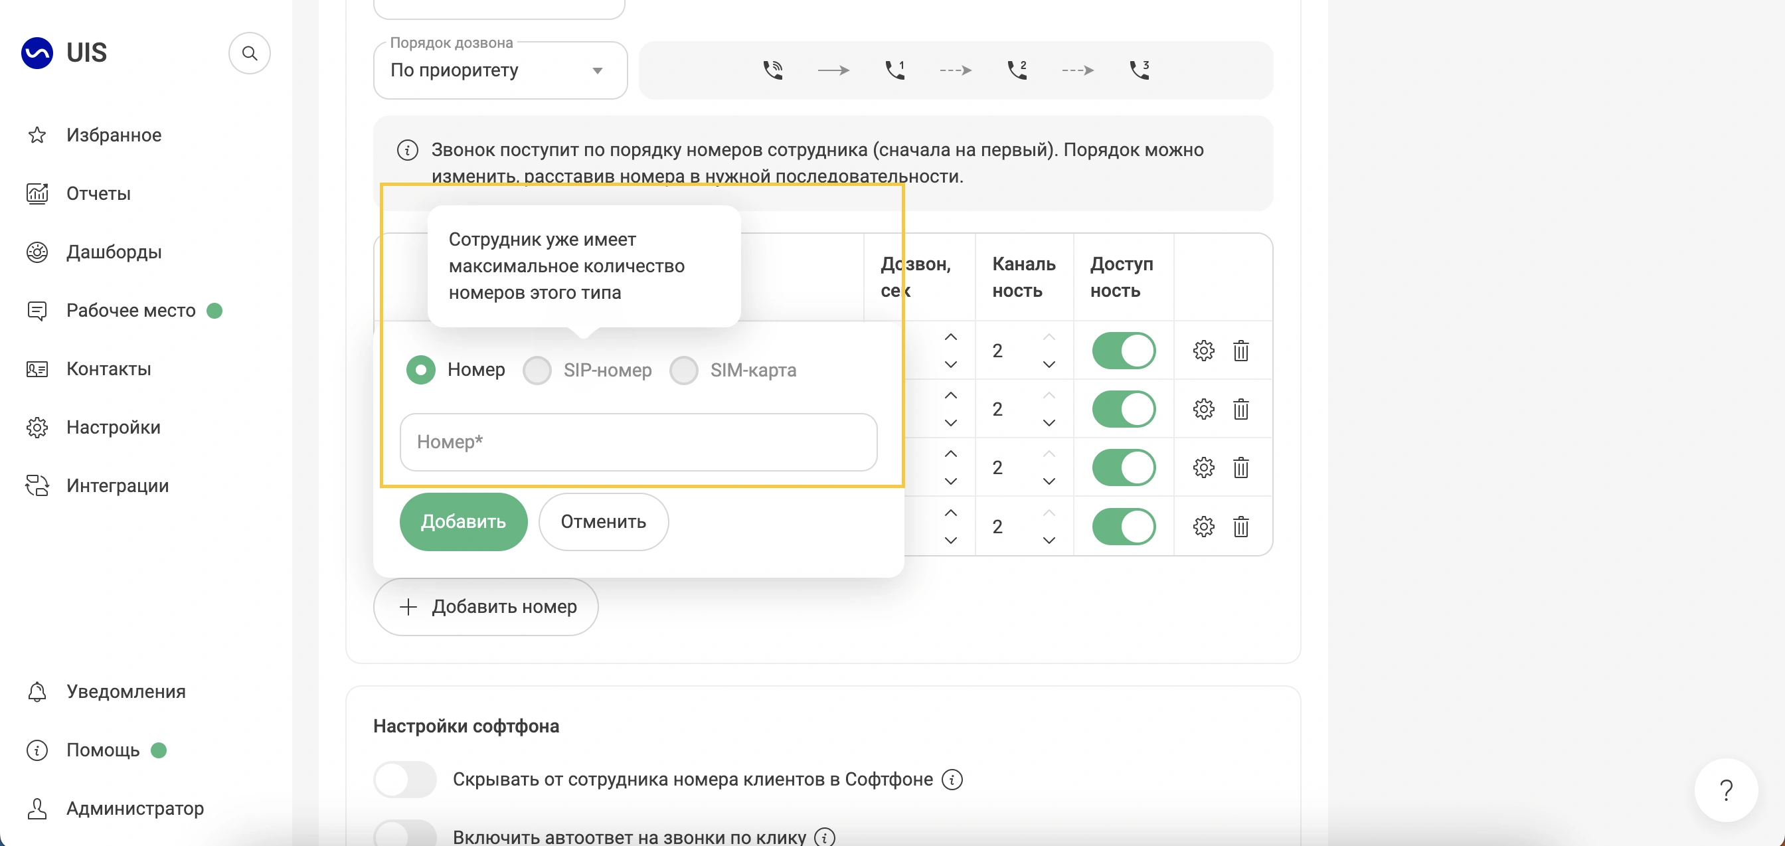Click gear icon in third number row

point(1204,467)
